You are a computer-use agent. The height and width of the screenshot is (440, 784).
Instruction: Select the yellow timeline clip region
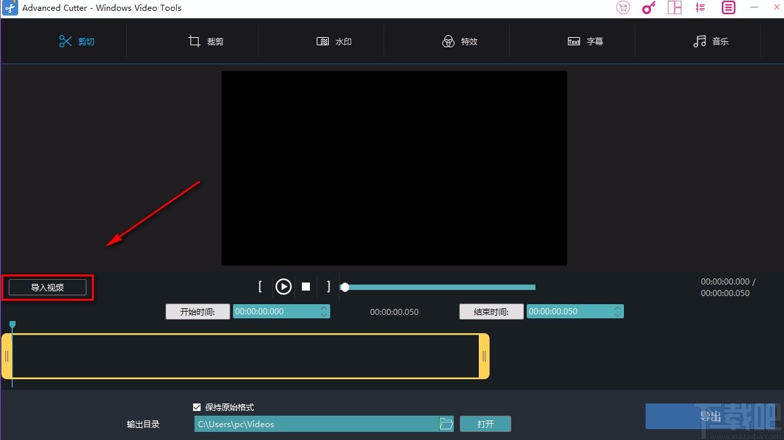(x=246, y=356)
